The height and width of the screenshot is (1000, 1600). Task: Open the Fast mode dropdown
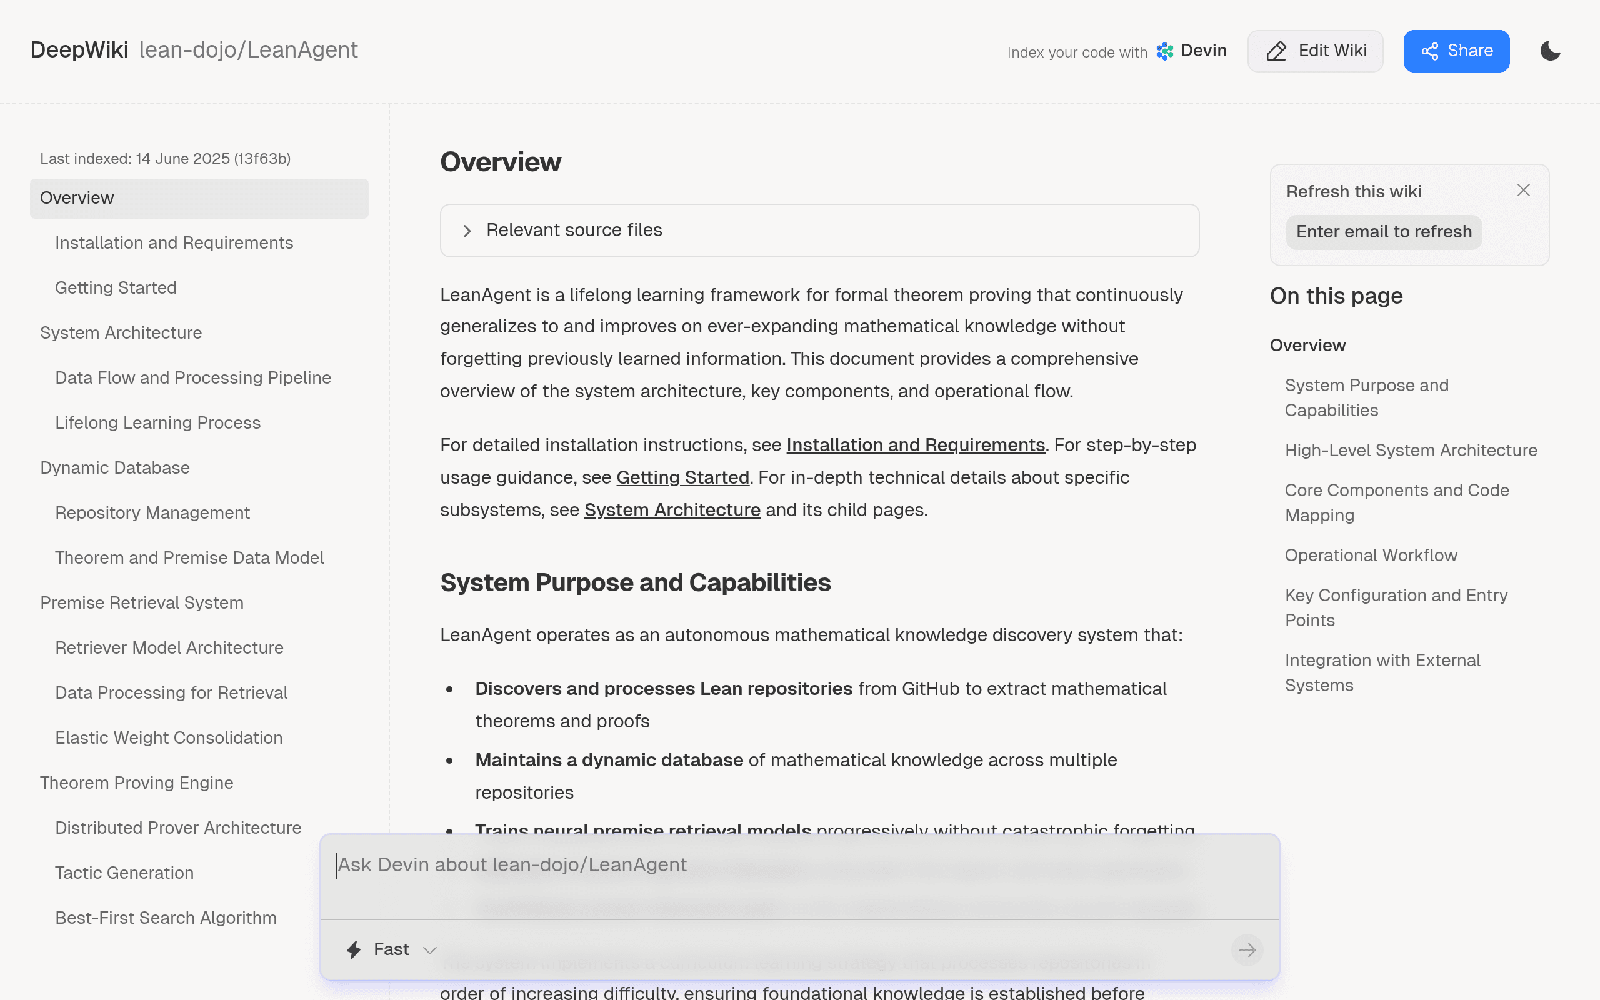click(x=392, y=949)
